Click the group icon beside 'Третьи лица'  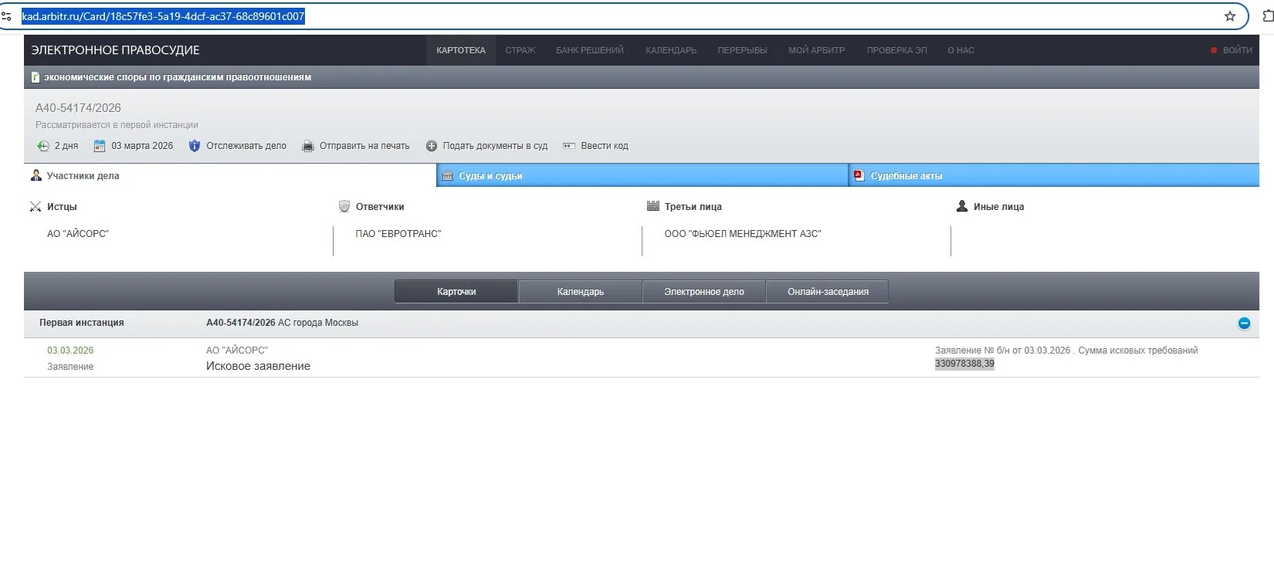653,206
